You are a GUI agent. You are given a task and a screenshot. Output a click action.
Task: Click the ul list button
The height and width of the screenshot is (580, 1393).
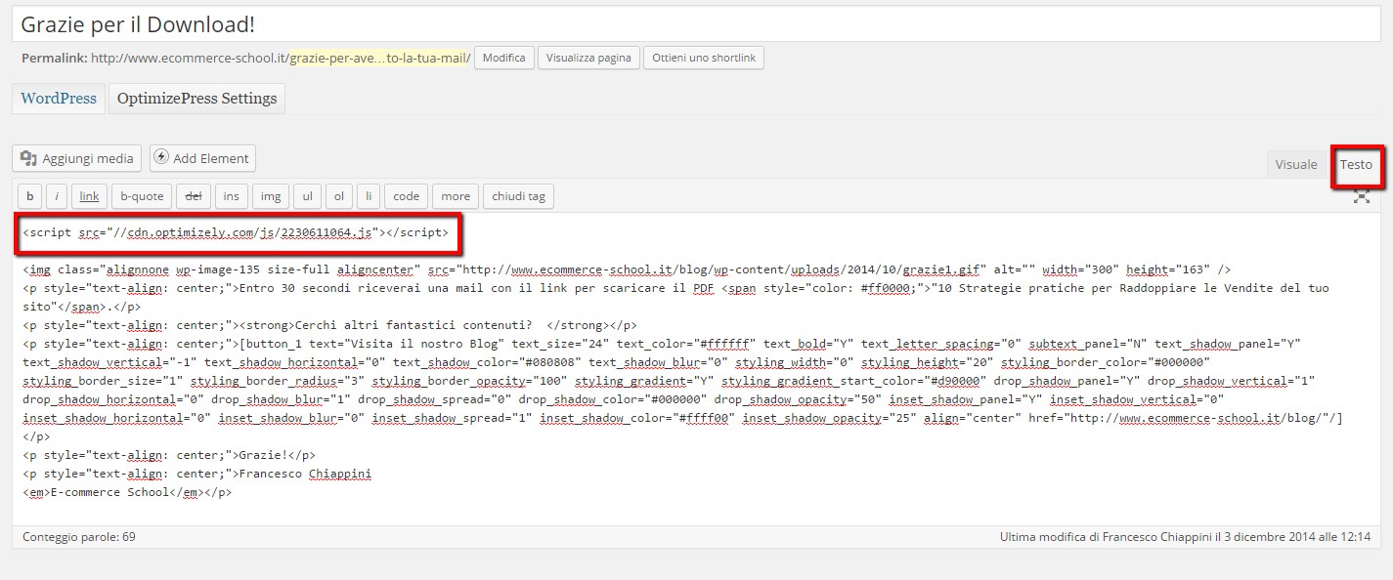pyautogui.click(x=307, y=196)
